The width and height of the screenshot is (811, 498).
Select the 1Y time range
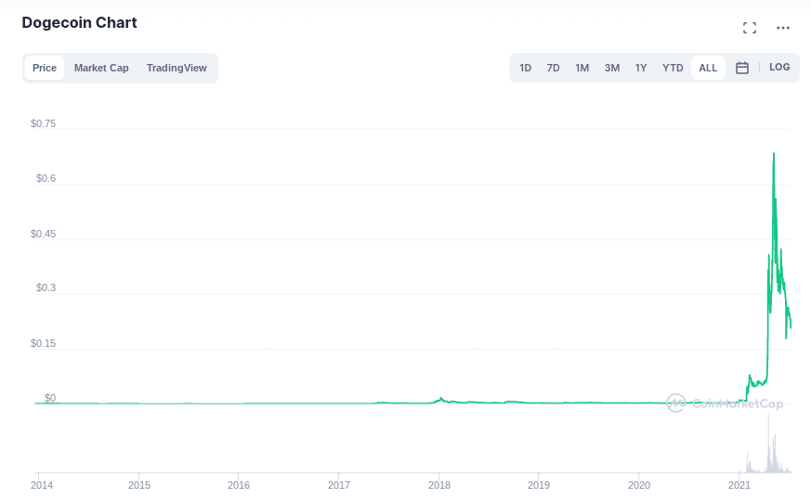641,68
